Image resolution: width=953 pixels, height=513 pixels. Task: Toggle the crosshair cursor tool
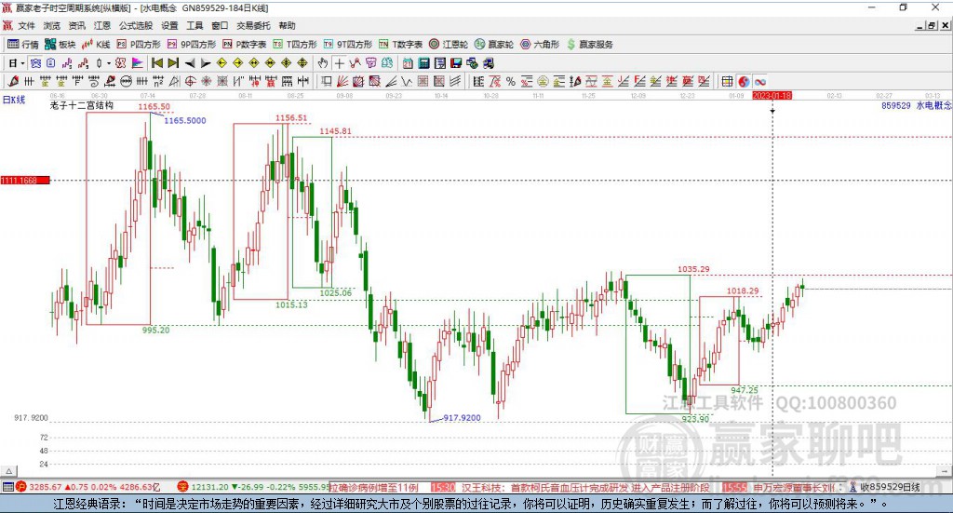click(339, 63)
